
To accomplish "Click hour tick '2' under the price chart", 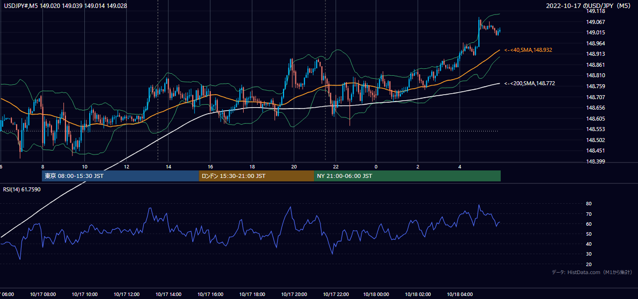I will [418, 166].
